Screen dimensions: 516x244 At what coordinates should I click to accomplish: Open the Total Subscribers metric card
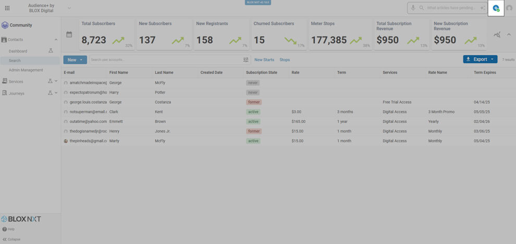(107, 34)
